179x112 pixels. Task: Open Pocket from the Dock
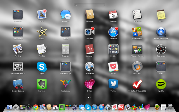tap(114, 107)
